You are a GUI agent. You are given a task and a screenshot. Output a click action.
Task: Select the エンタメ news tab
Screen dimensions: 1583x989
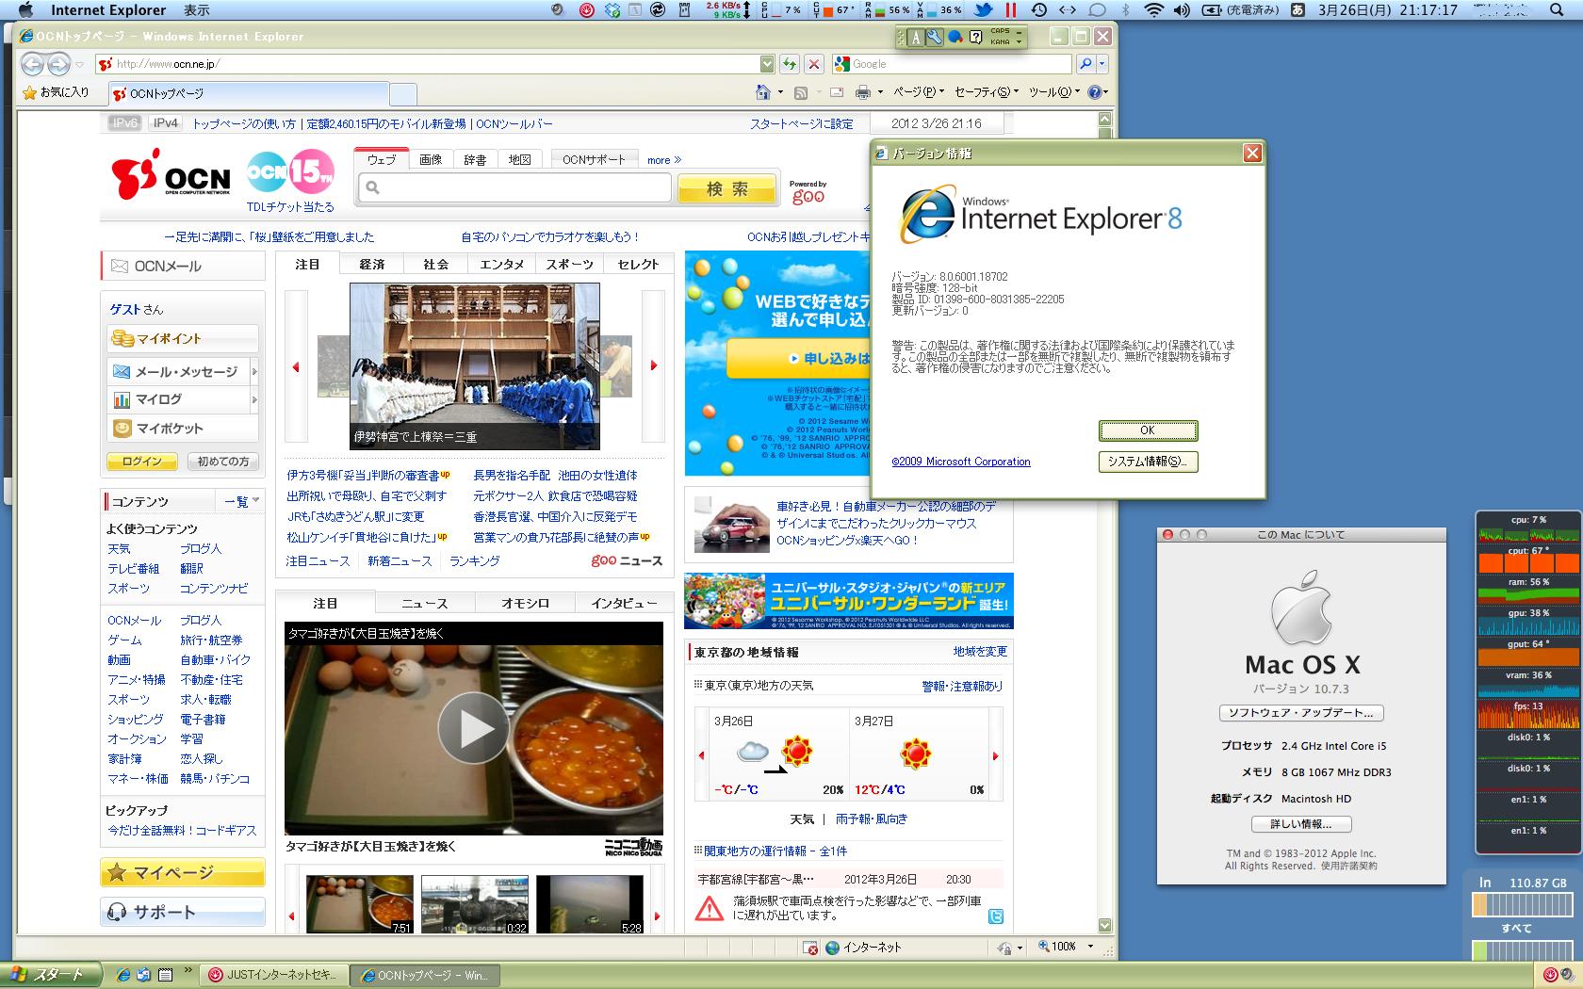coord(501,265)
